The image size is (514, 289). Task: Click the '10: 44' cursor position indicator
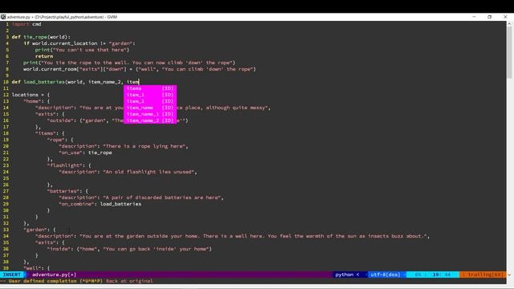click(x=441, y=275)
